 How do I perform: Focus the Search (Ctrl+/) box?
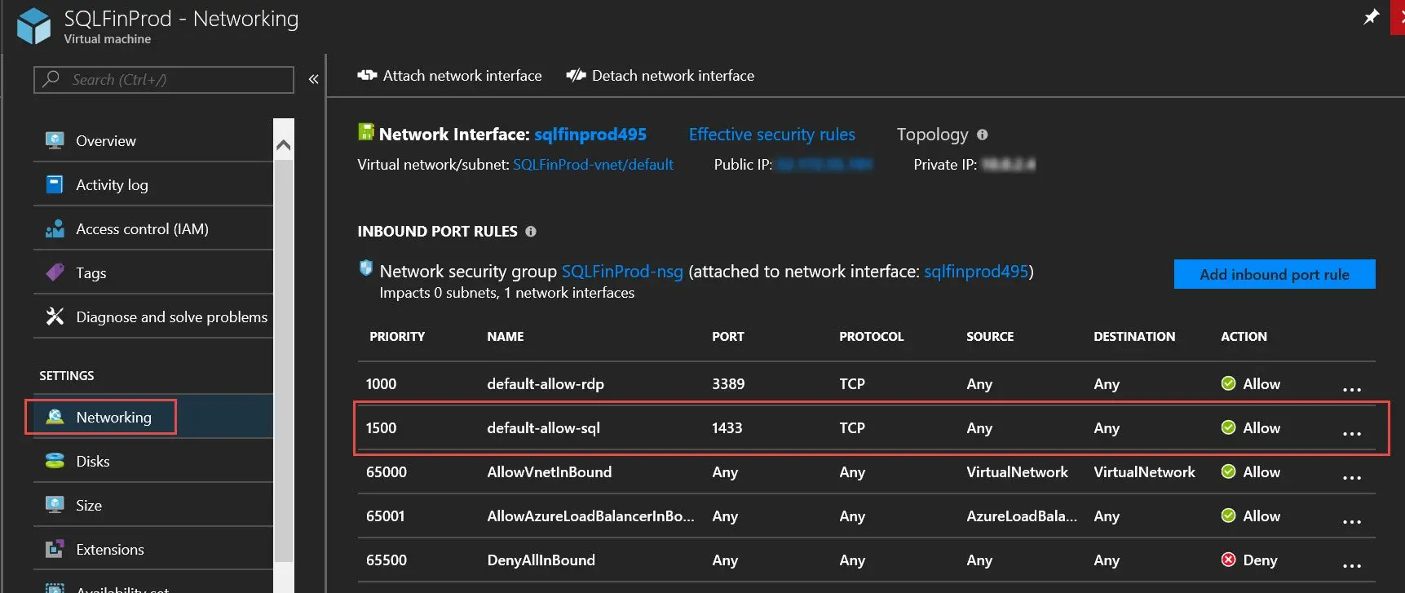tap(163, 80)
